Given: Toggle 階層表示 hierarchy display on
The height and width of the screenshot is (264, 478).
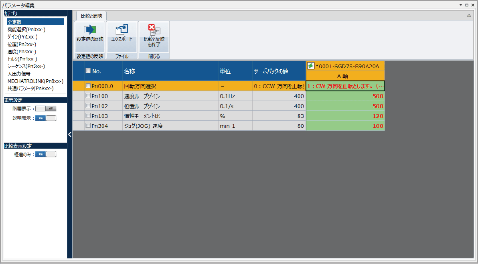Looking at the screenshot, I should tap(45, 108).
